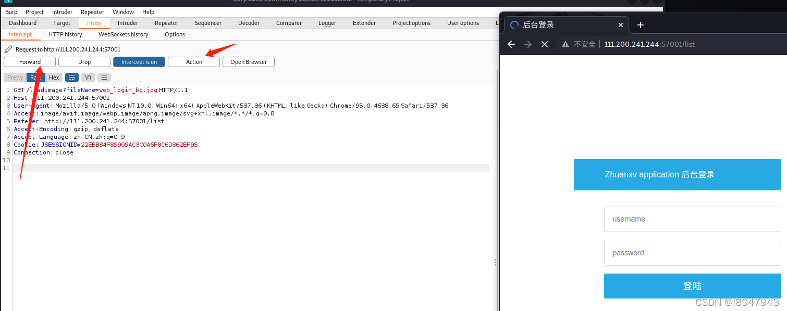
Task: Toggle the \n non-printable characters button
Action: (88, 77)
